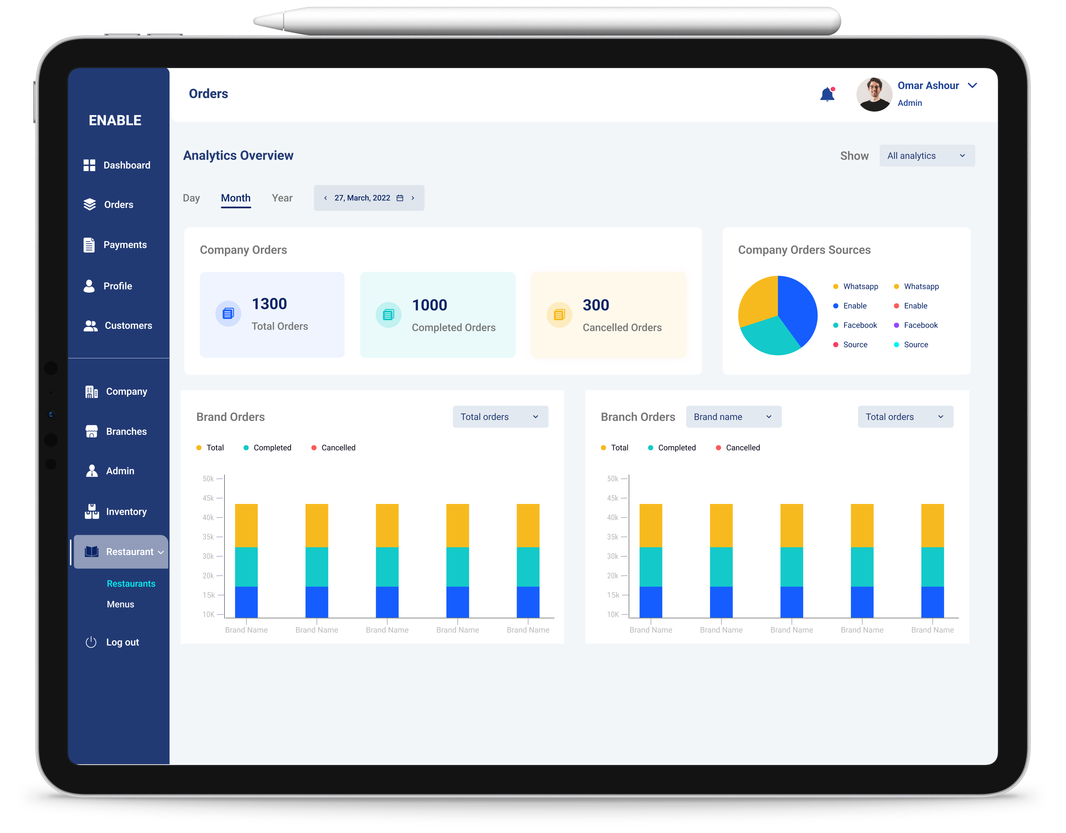Open the notifications bell icon
Screen dimensions: 1066x833
coord(827,94)
